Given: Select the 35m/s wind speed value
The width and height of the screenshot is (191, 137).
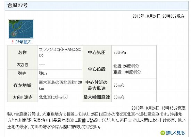Looking at the screenshot, I should tap(119, 85).
